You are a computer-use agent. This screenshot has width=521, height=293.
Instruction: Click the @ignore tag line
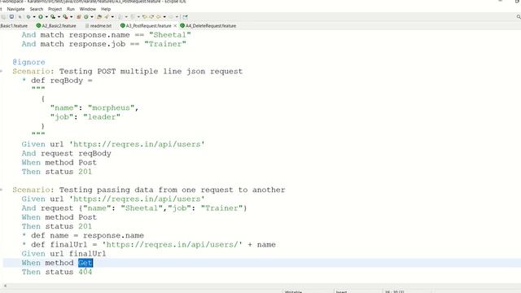pyautogui.click(x=29, y=62)
